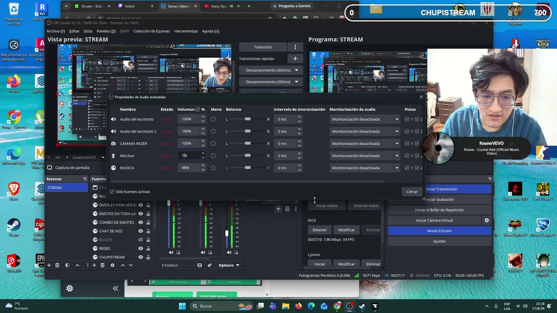This screenshot has height=313, width=557.
Task: Enable Mono for Audio del escritorio 2
Action: click(x=213, y=131)
